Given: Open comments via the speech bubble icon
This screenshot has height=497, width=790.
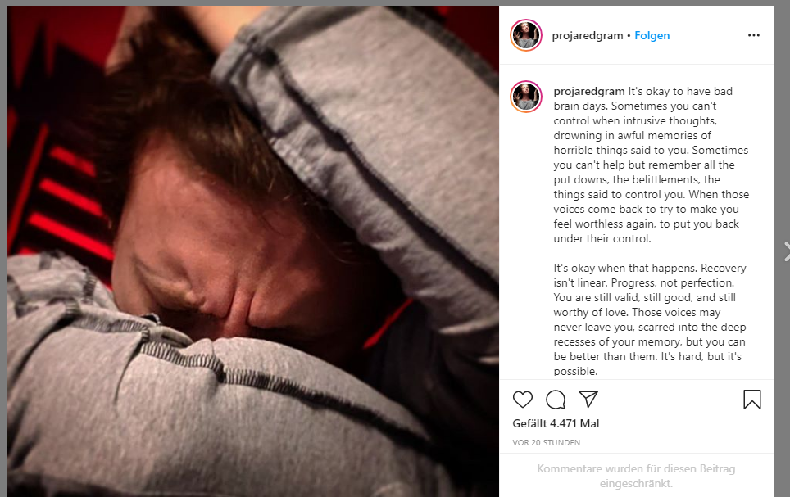Looking at the screenshot, I should [x=556, y=400].
